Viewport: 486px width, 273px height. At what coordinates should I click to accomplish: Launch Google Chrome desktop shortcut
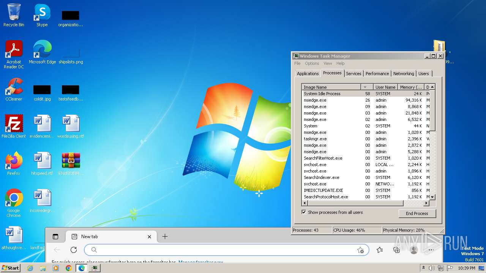tap(14, 203)
